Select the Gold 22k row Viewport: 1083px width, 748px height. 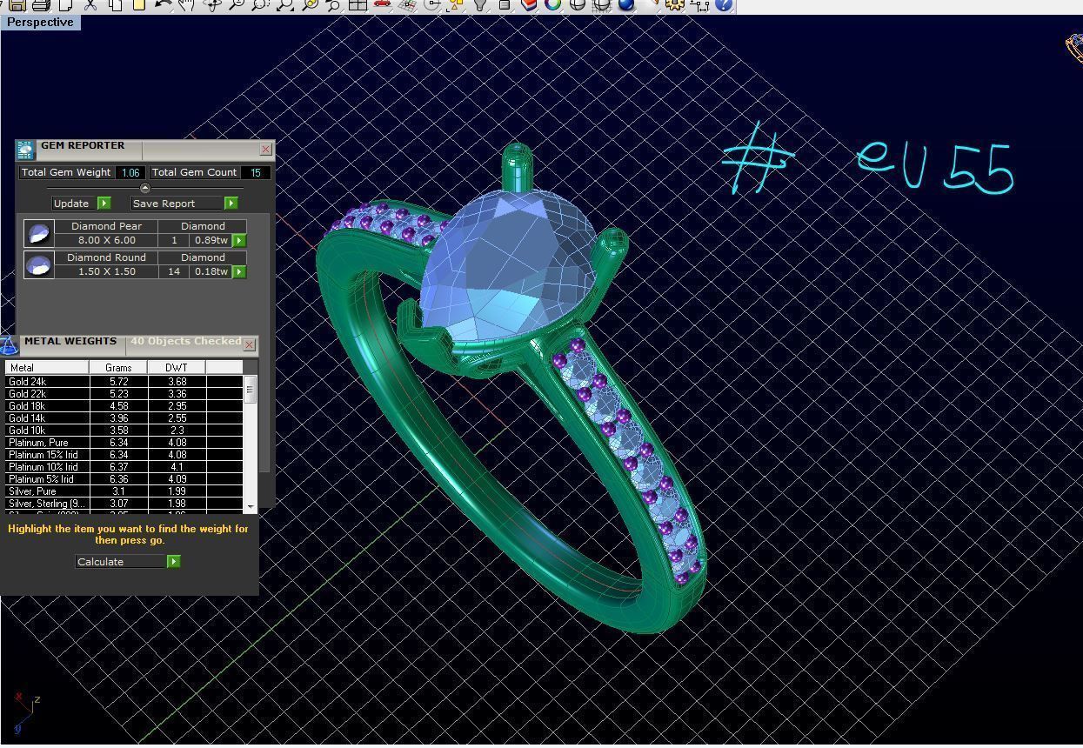pyautogui.click(x=124, y=394)
